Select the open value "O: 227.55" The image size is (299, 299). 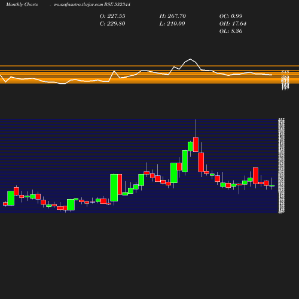[x=112, y=16]
